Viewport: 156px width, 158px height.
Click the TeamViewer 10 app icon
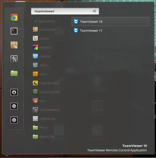[x=76, y=22]
